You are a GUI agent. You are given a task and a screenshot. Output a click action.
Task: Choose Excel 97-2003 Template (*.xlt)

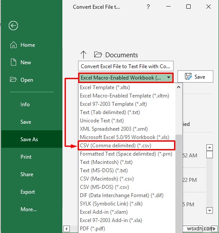pyautogui.click(x=127, y=104)
